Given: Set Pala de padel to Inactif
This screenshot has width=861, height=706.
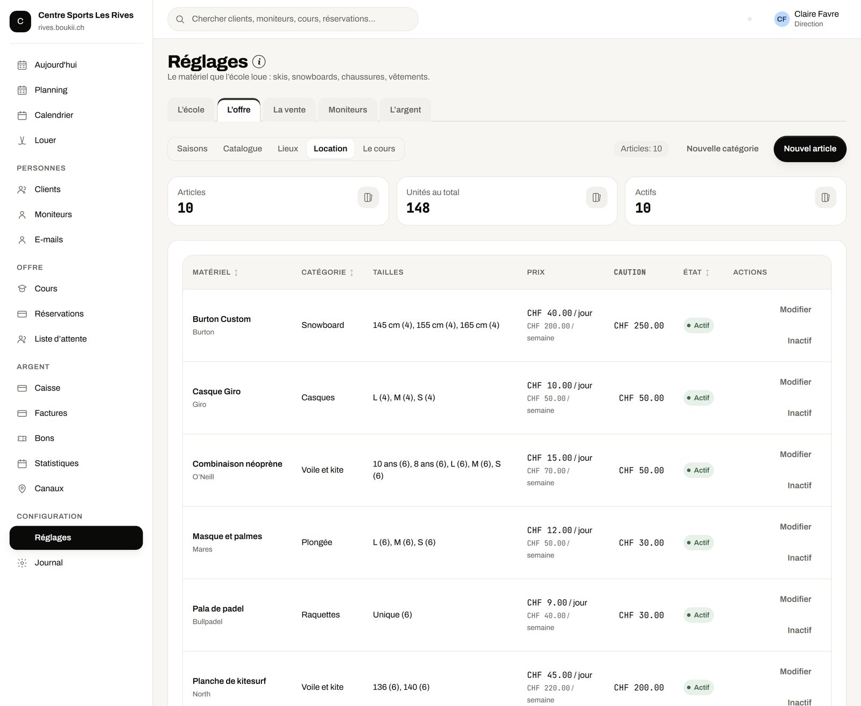Looking at the screenshot, I should click(799, 630).
